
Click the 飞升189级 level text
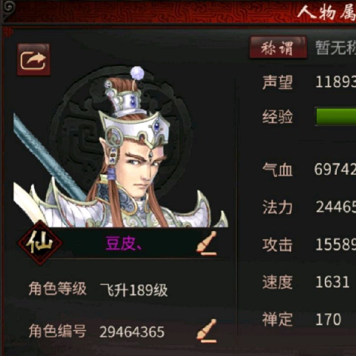pos(134,290)
